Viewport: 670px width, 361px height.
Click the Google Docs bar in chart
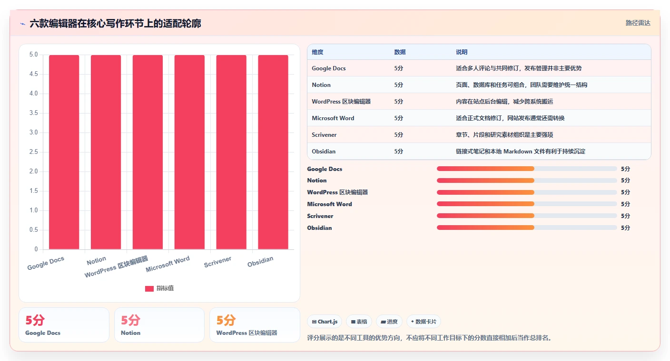point(64,152)
